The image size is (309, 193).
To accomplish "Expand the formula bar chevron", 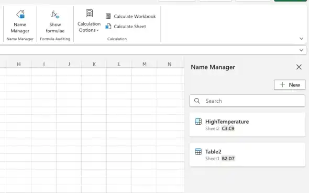I will [x=301, y=50].
